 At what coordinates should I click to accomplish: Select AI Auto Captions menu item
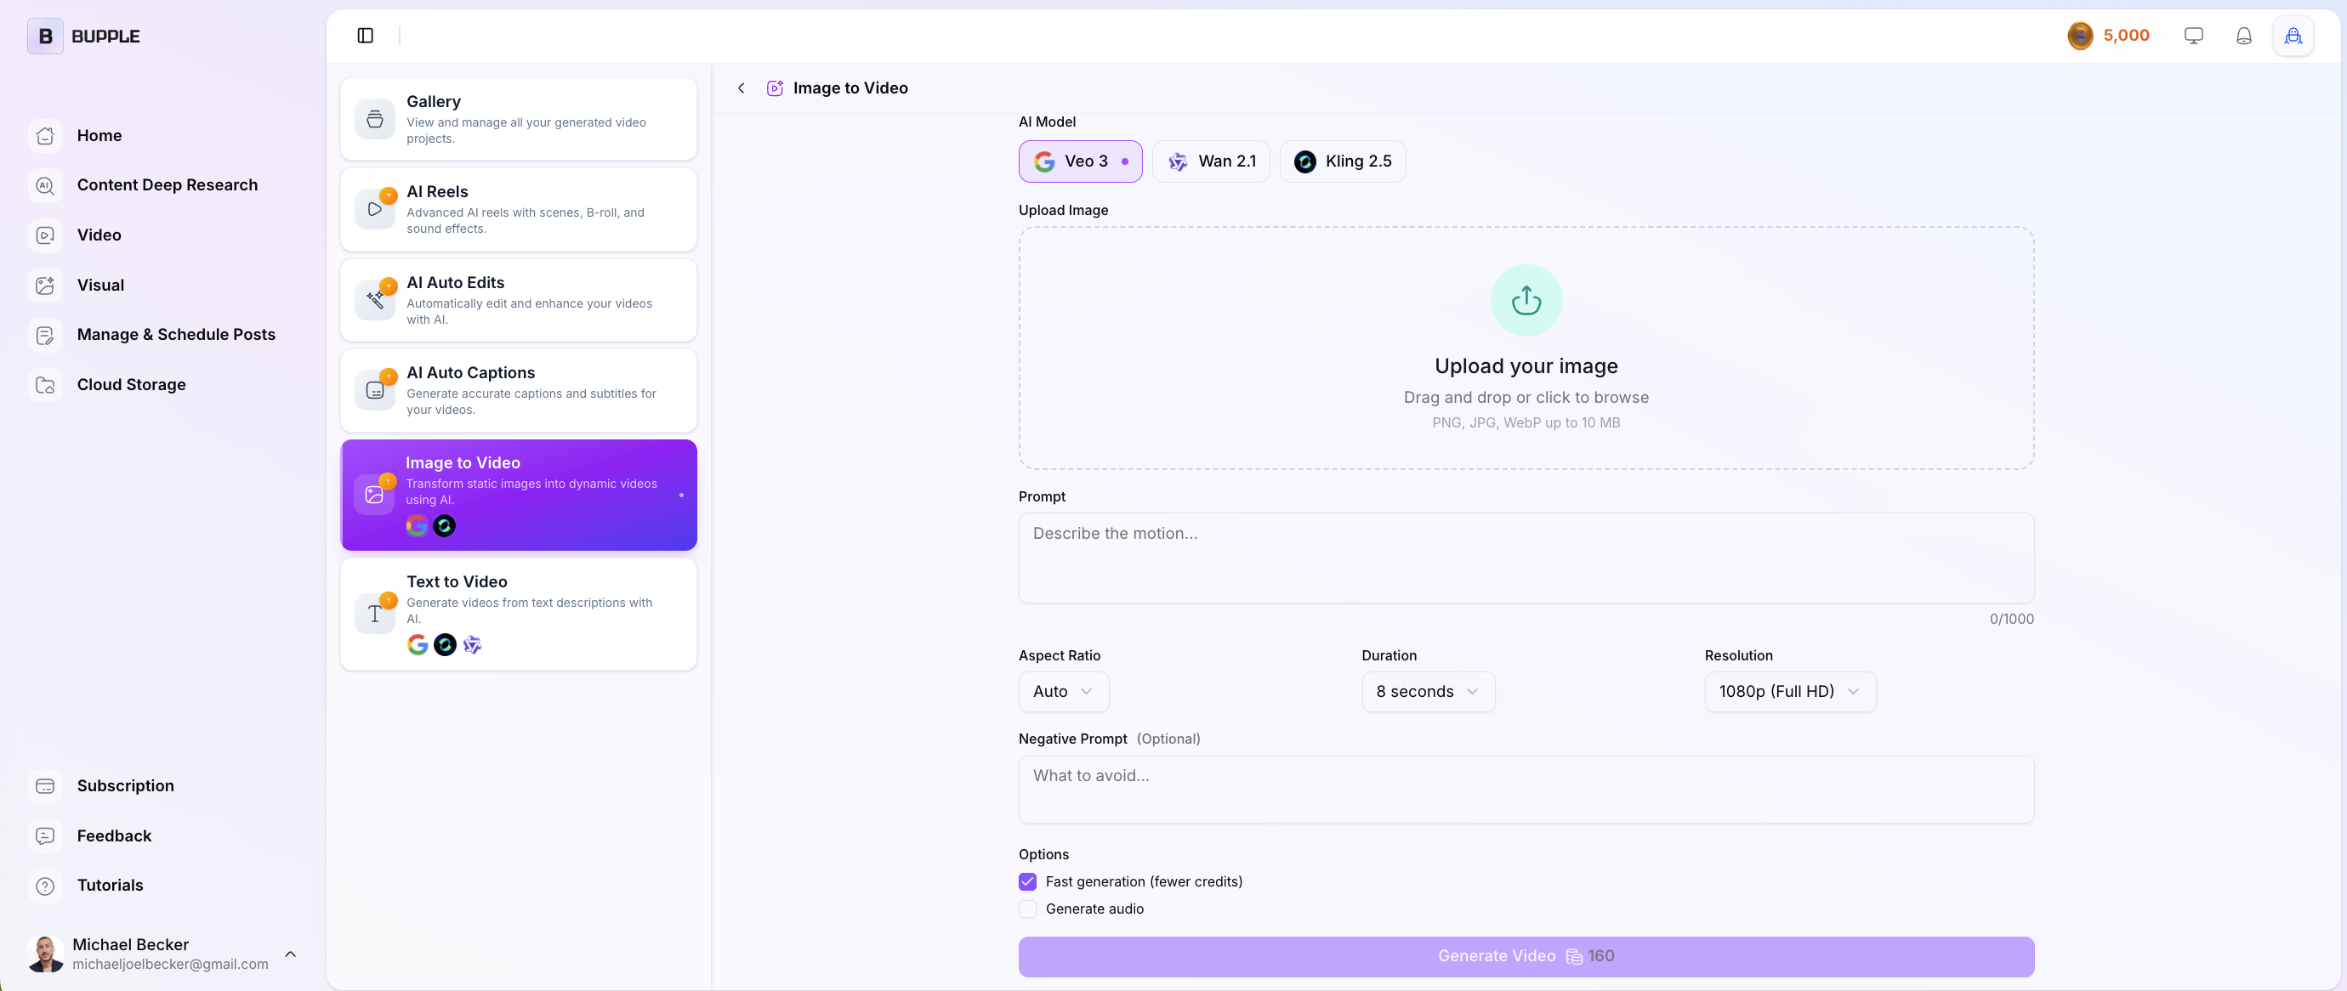519,391
